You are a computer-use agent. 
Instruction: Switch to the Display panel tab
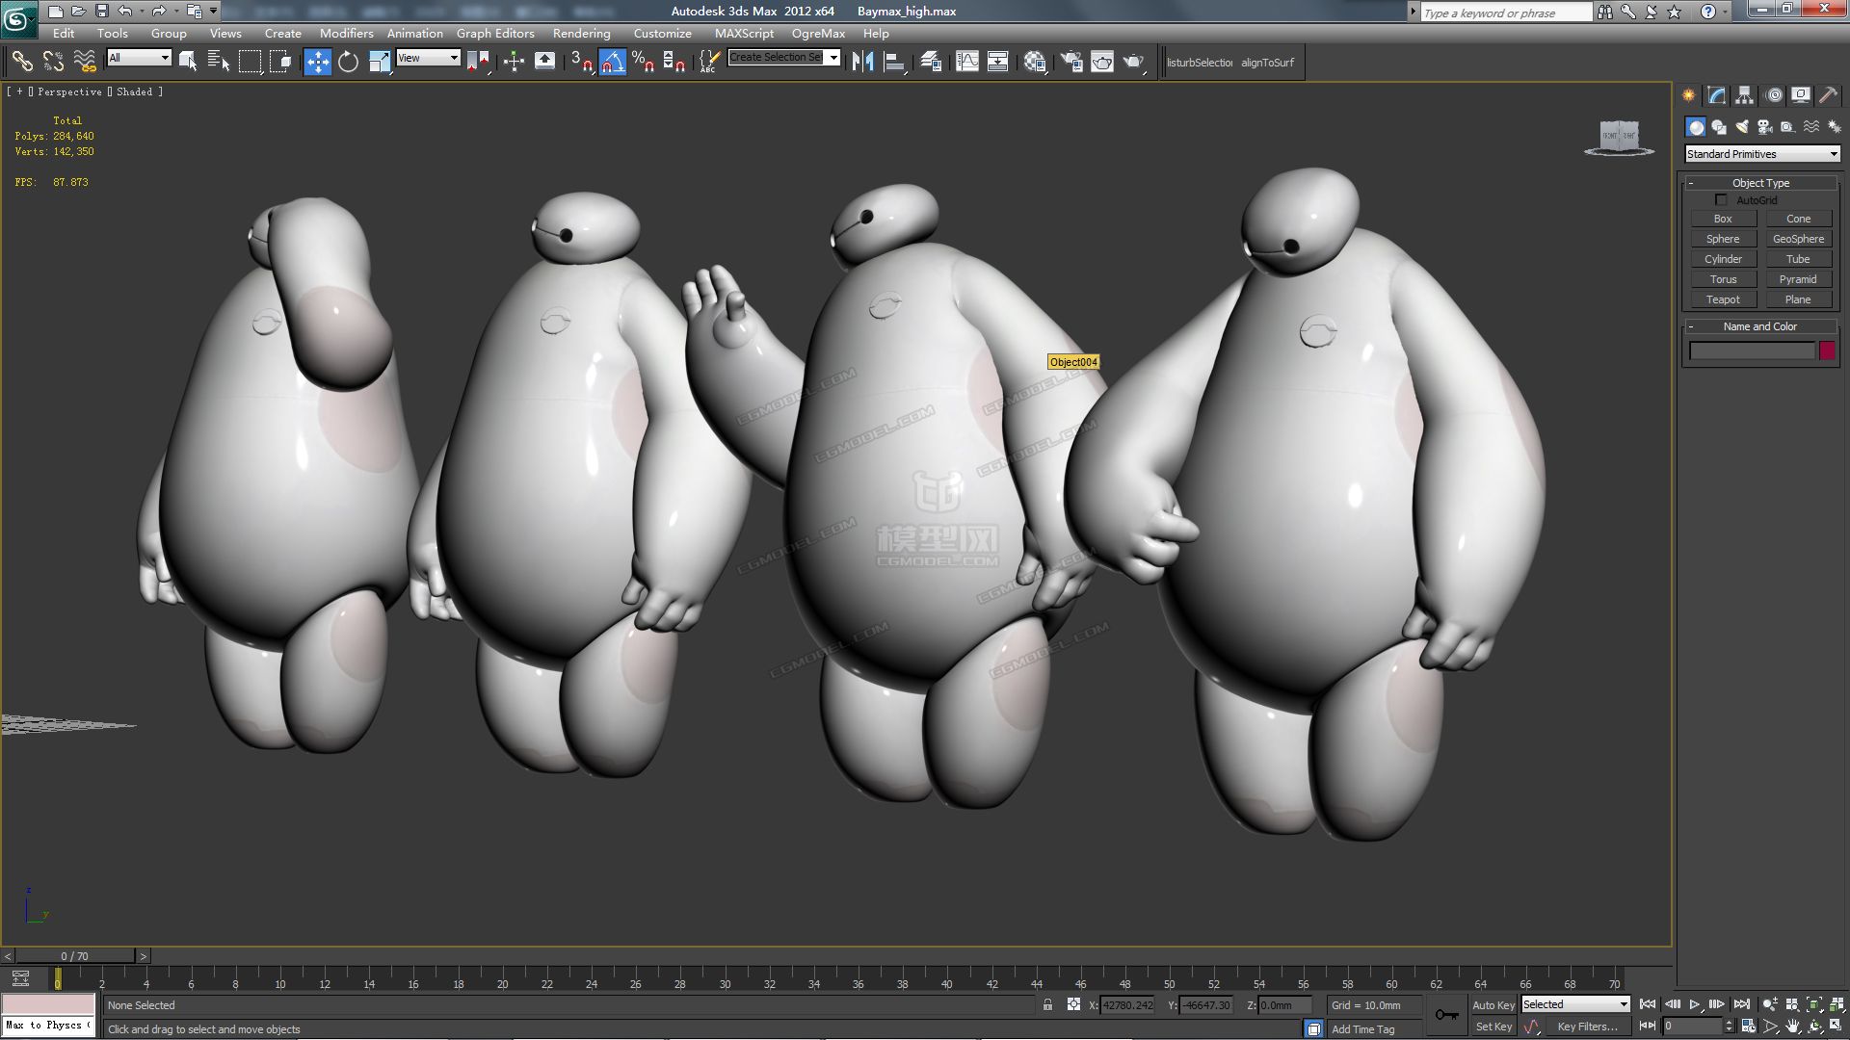tap(1800, 95)
